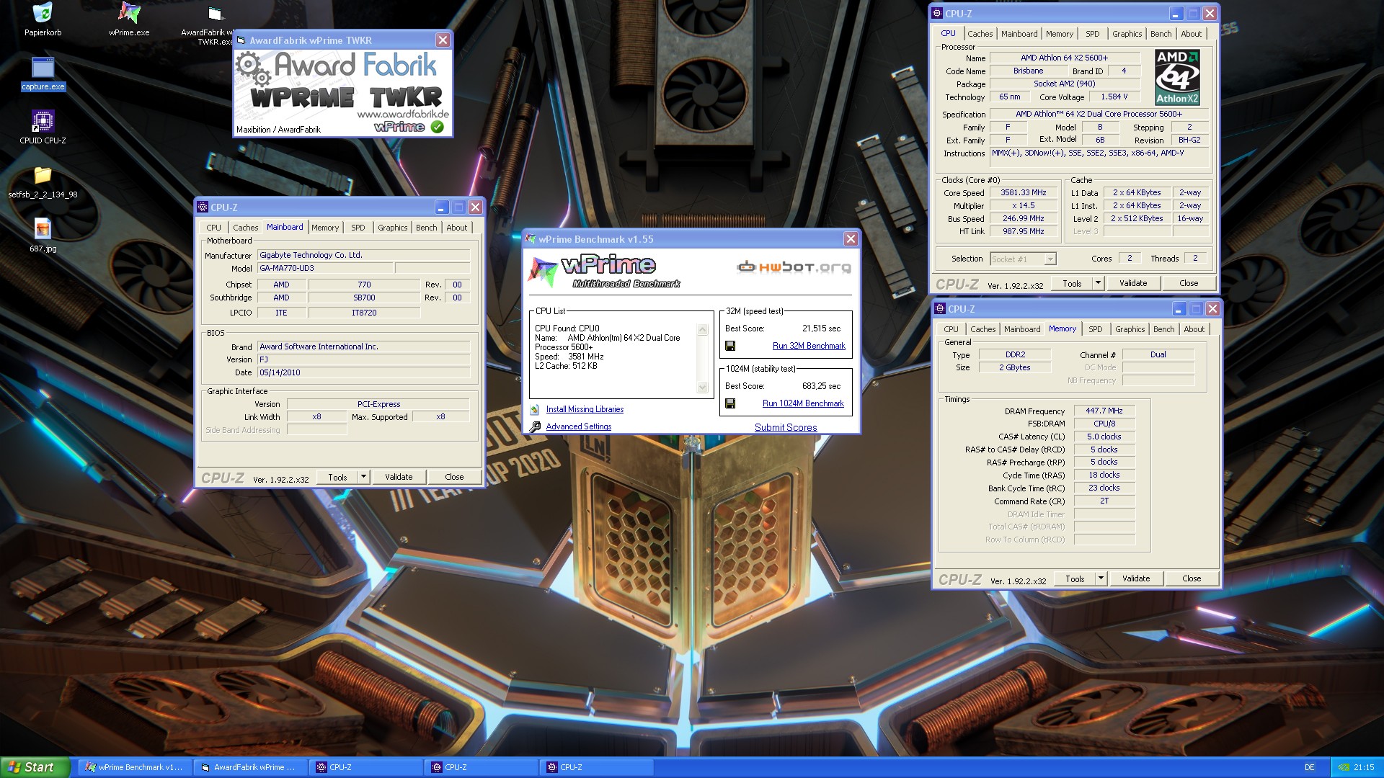Click the NVIDIA tray icon in system tray

click(1344, 767)
